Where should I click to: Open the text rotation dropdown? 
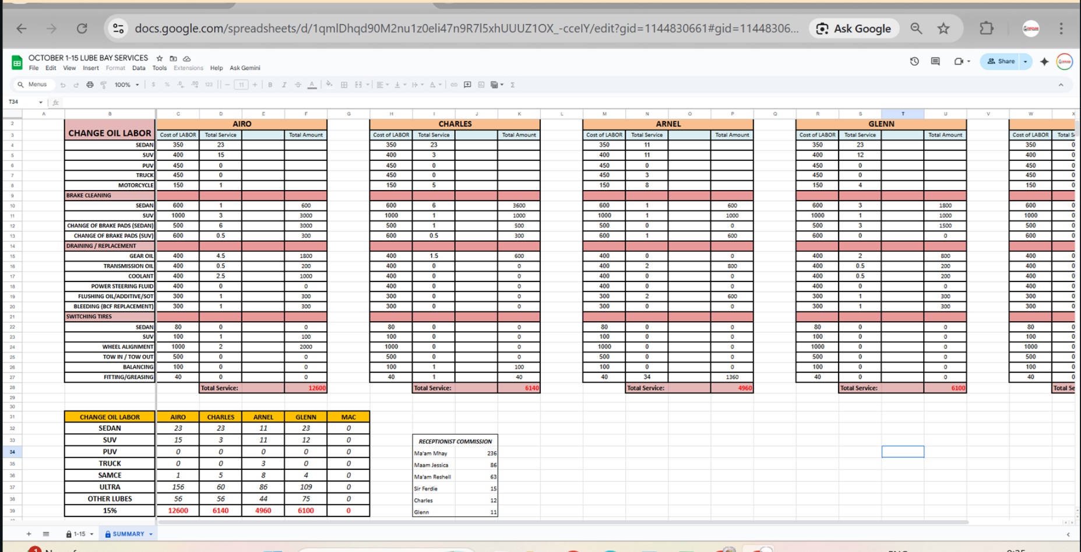435,85
